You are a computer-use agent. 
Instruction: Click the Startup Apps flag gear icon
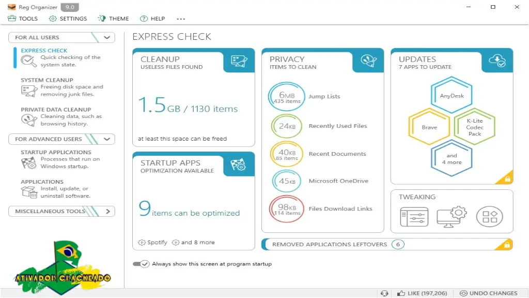239,165
